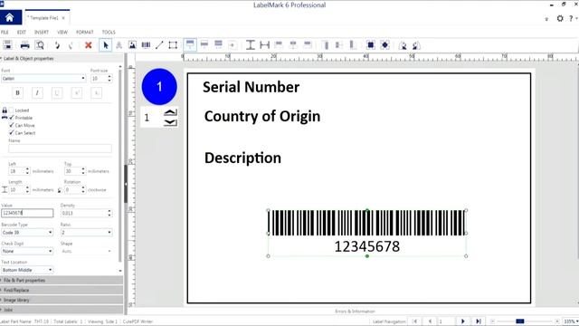The image size is (579, 326).
Task: Click the up arrow beside label number 1
Action: tap(170, 112)
